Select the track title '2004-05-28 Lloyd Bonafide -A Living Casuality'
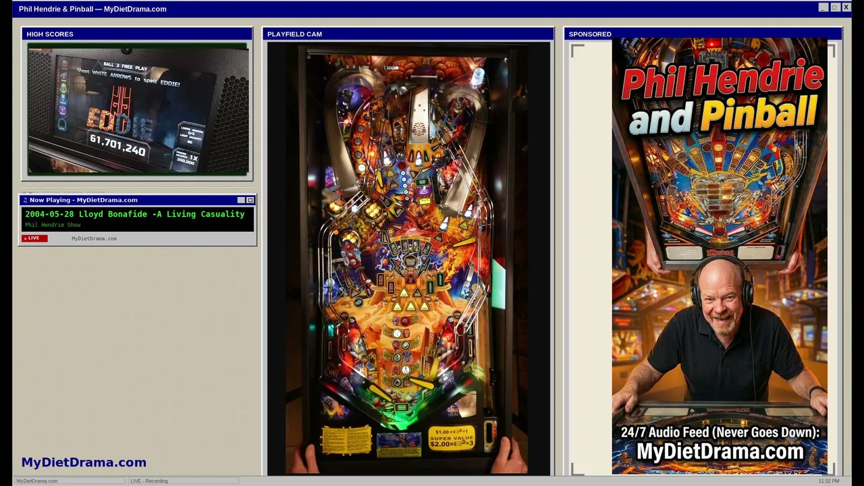864x486 pixels. (x=135, y=214)
